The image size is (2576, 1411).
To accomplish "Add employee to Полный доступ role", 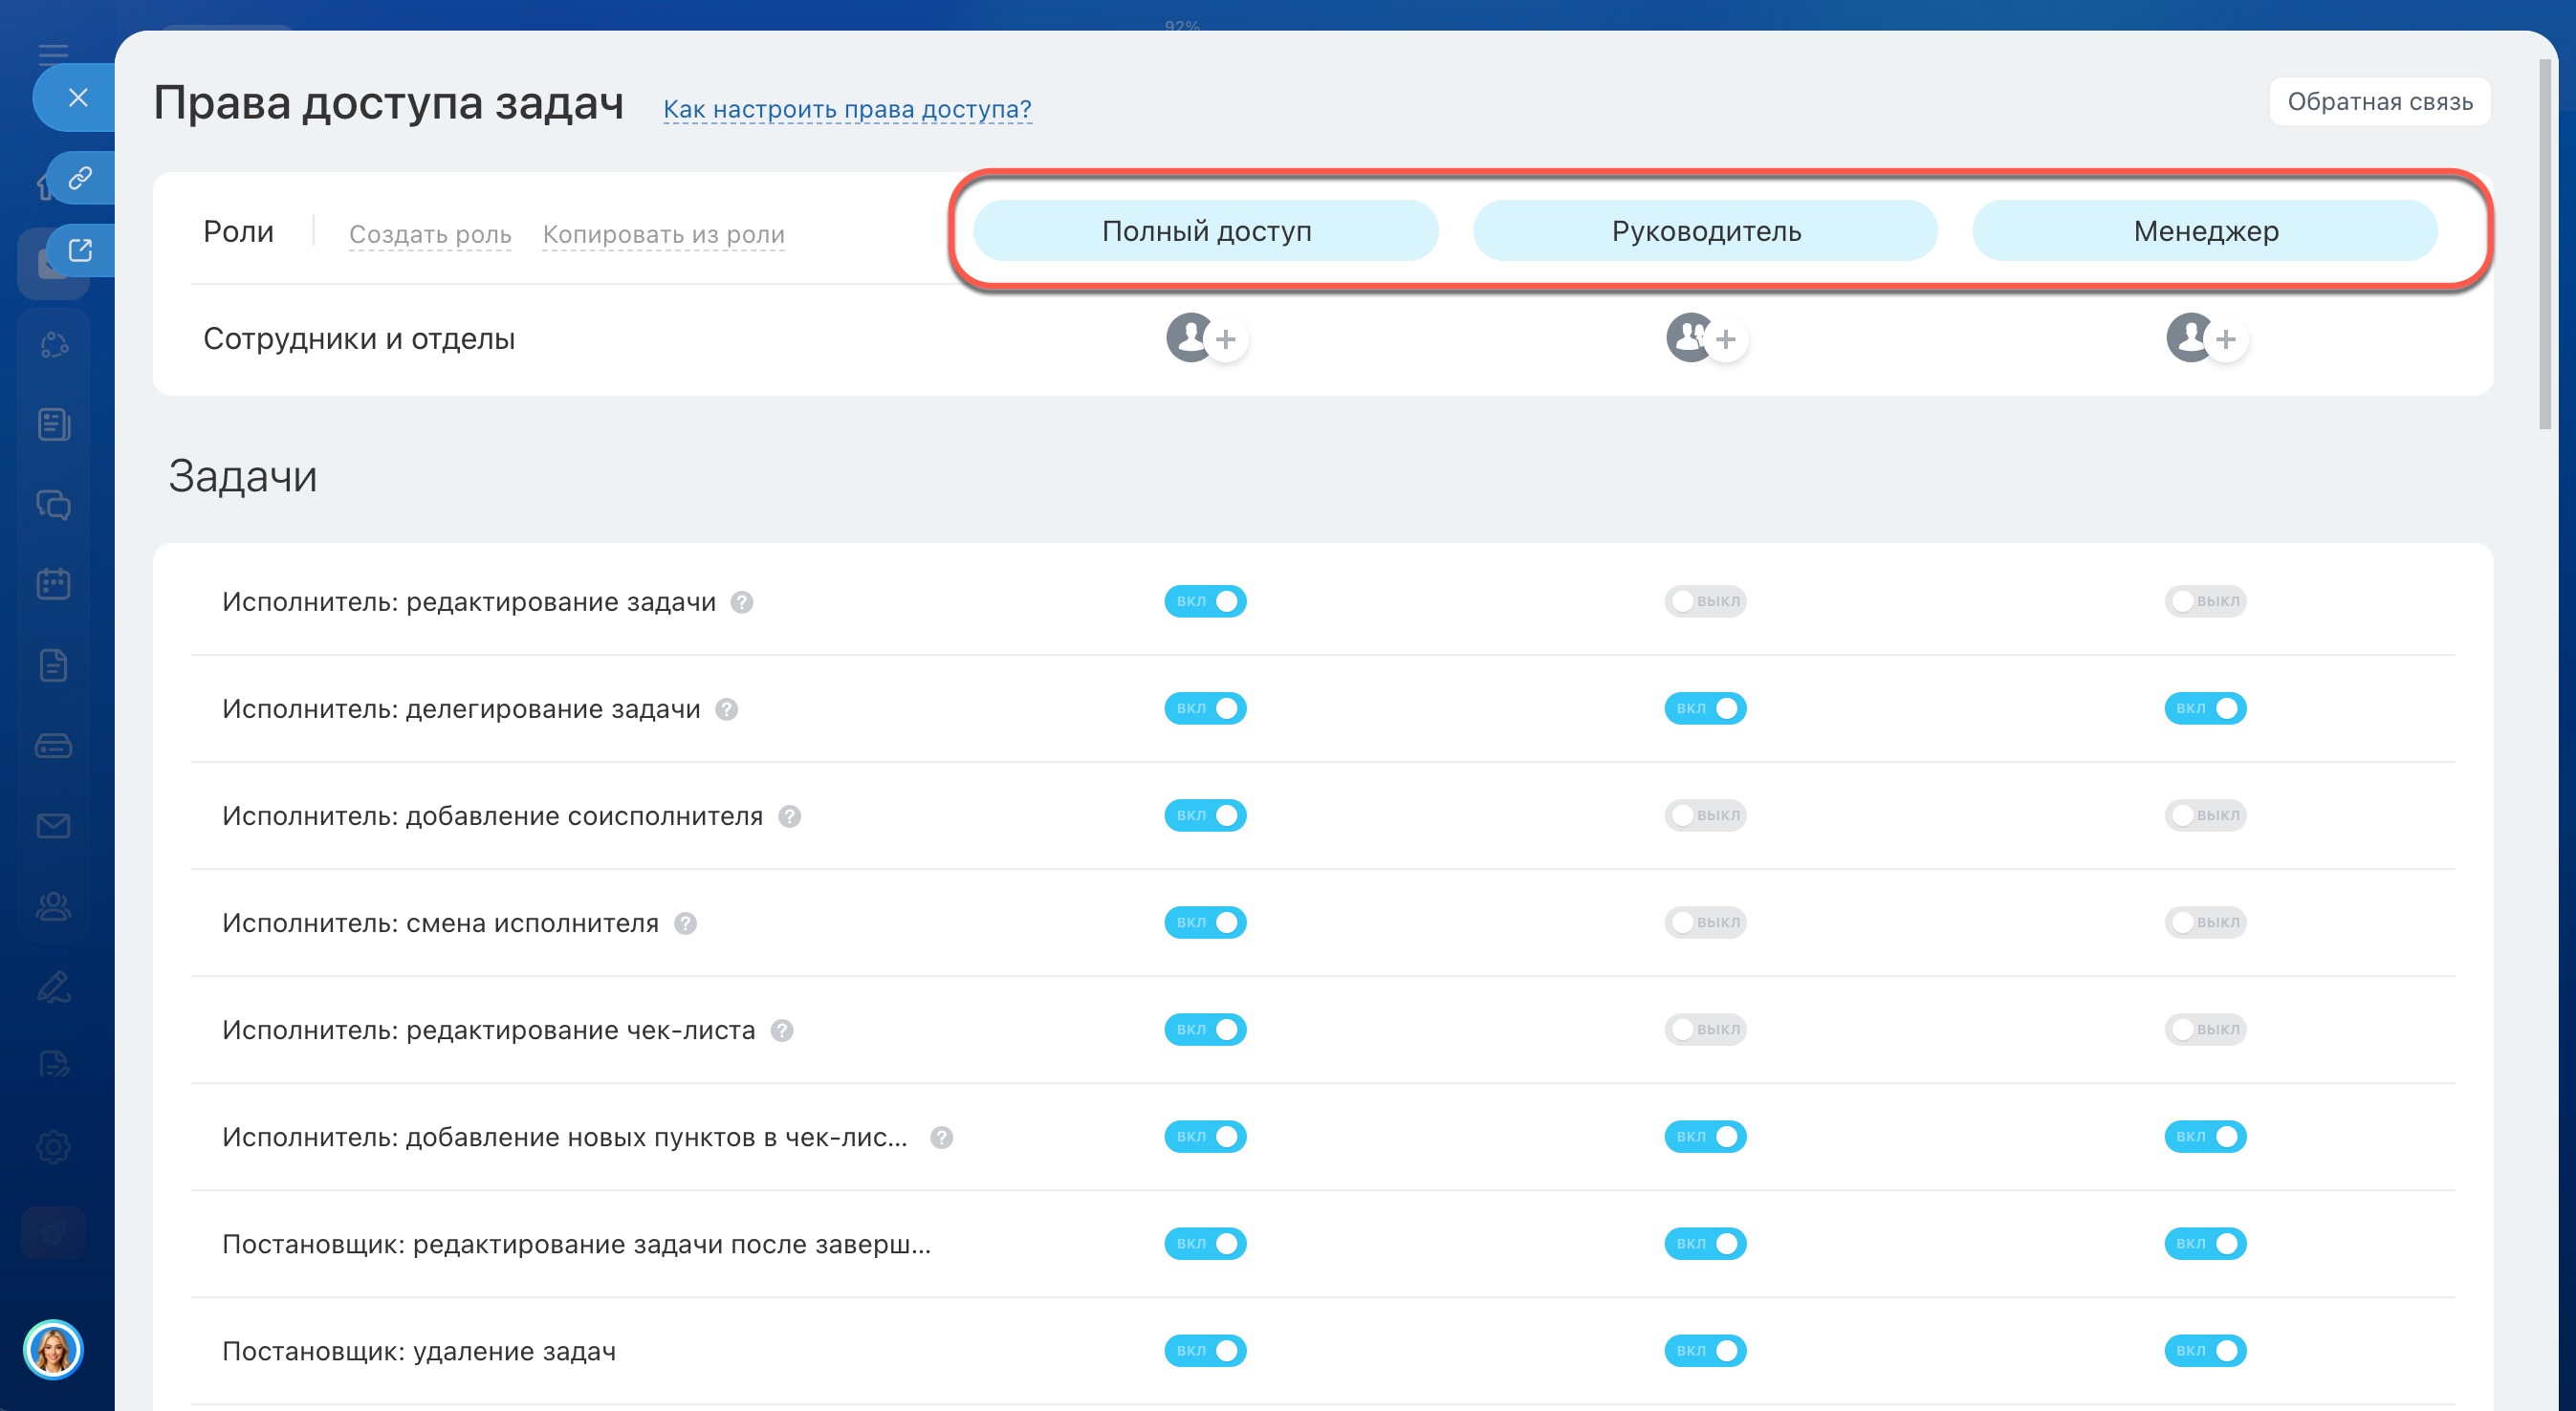I will point(1225,340).
